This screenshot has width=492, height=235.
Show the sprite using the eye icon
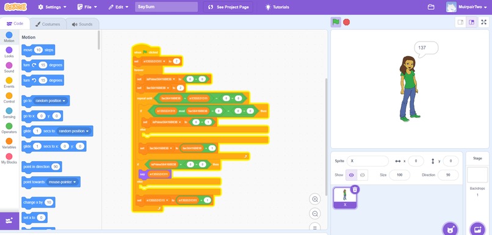(352, 175)
